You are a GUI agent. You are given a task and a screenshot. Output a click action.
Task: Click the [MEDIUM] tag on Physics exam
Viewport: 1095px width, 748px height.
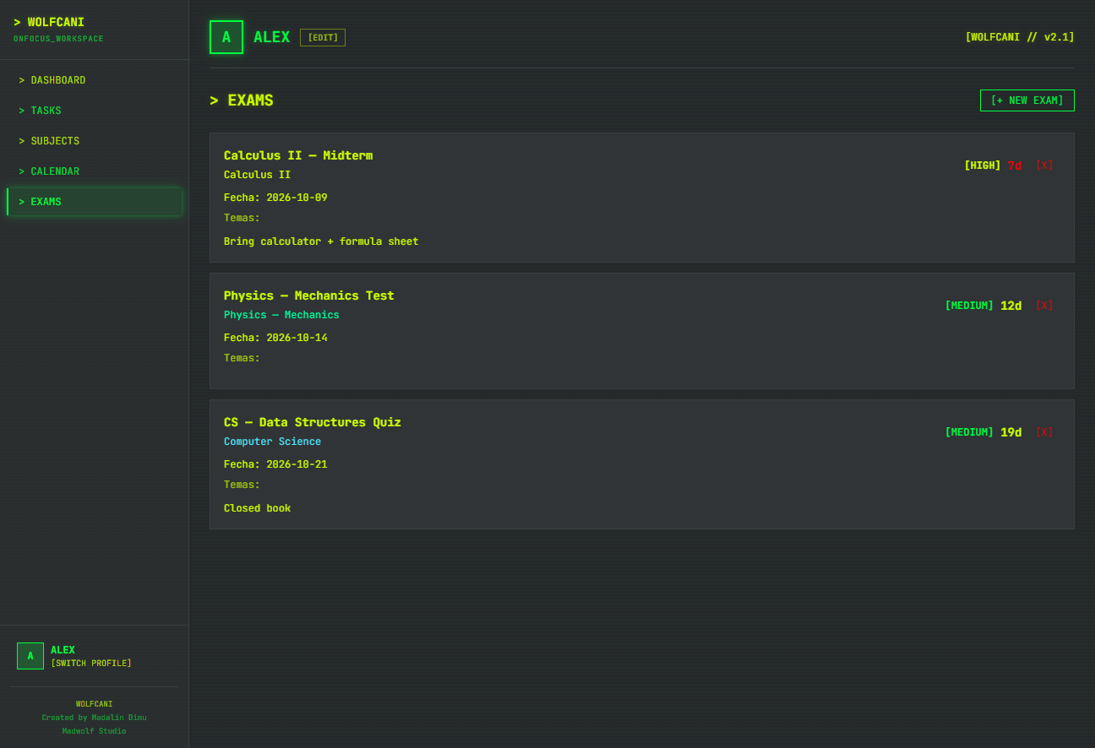tap(969, 306)
